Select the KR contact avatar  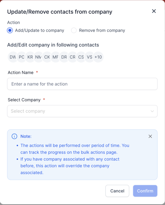tap(30, 57)
